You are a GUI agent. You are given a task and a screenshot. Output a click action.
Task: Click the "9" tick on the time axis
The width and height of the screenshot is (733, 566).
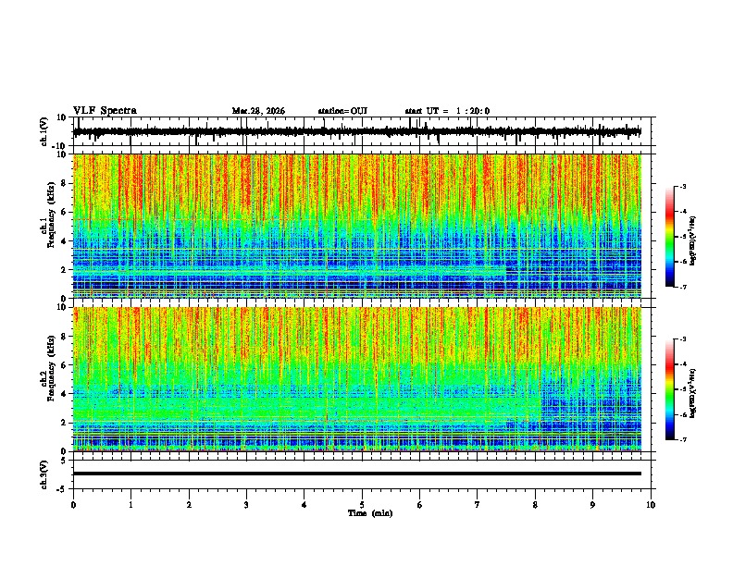click(x=592, y=505)
